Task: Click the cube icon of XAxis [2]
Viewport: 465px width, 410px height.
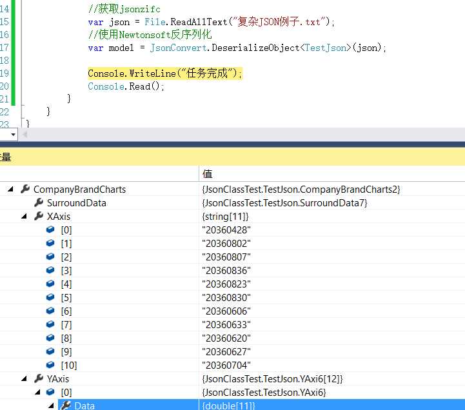Action: pos(50,257)
